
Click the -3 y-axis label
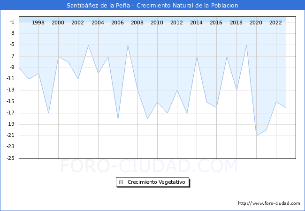[12, 33]
